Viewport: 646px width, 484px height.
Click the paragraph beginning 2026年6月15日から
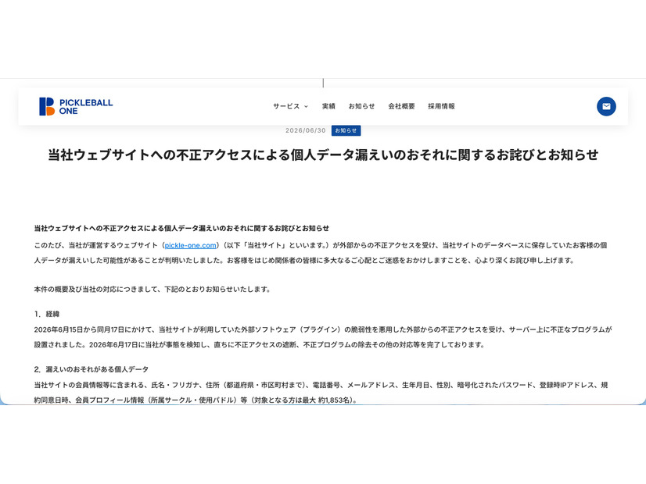click(323, 337)
